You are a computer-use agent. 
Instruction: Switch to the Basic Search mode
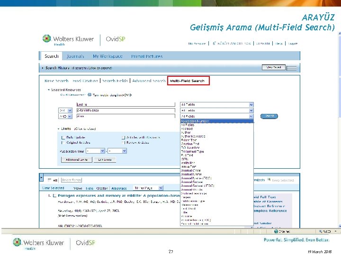click(x=56, y=81)
